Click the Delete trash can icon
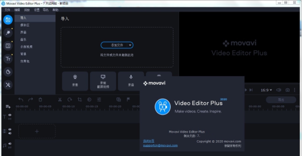This screenshot has width=302, height=156. [x=40, y=99]
